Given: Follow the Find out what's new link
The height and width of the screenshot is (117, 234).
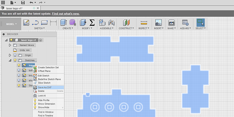Looking at the screenshot, I should tap(66, 14).
